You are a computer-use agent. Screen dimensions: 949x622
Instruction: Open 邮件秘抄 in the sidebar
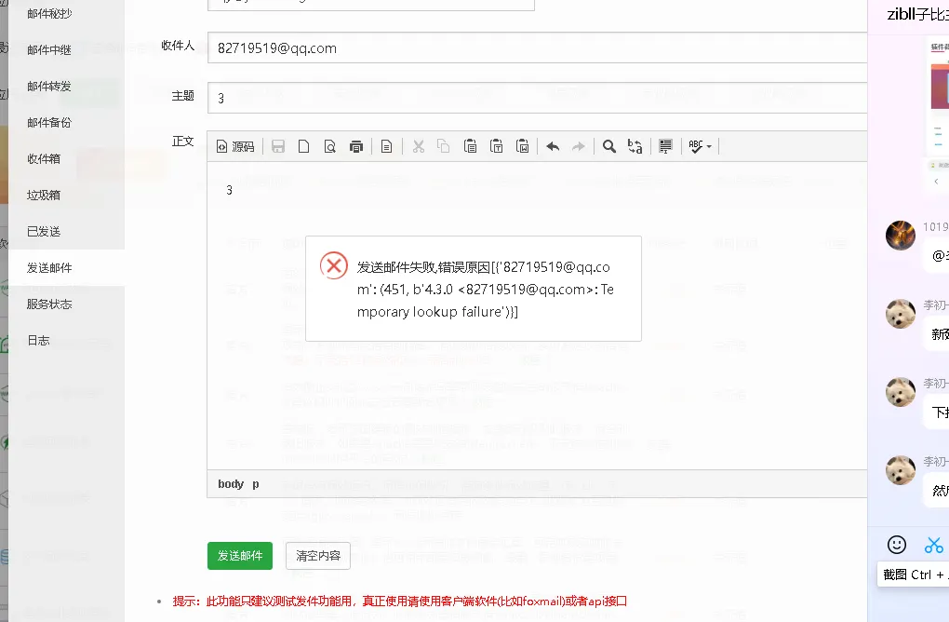tap(49, 13)
